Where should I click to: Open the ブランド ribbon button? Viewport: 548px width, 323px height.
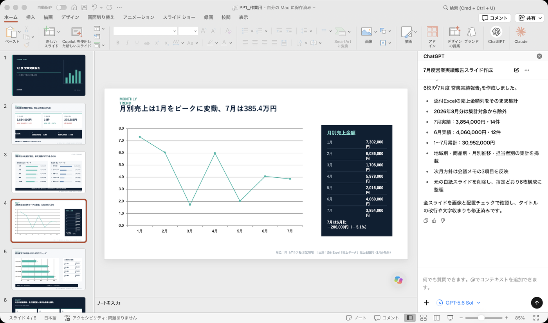(x=471, y=35)
